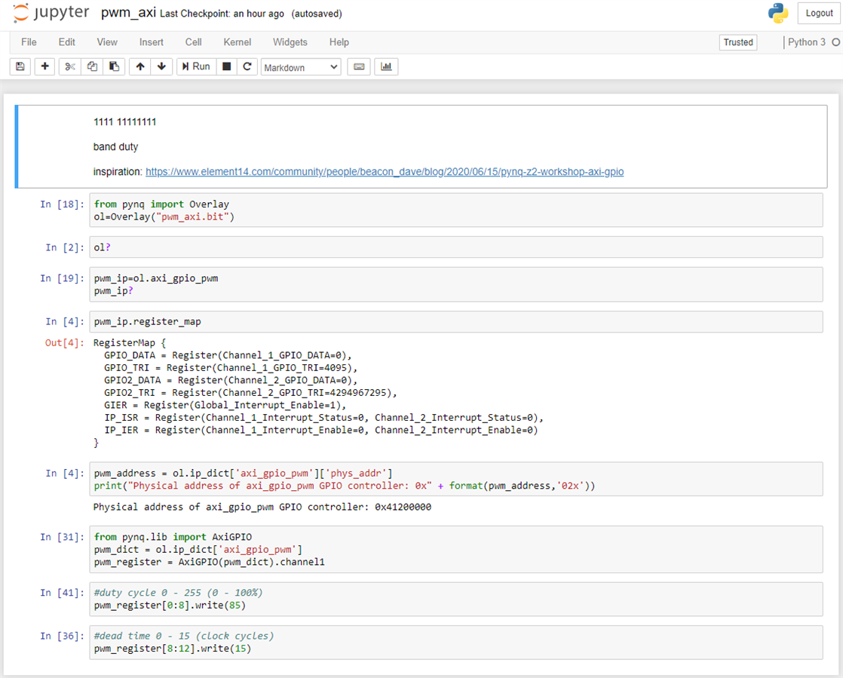The height and width of the screenshot is (678, 843).
Task: Click the code cell containing pwm_register[0:8].write(85)
Action: pos(455,600)
